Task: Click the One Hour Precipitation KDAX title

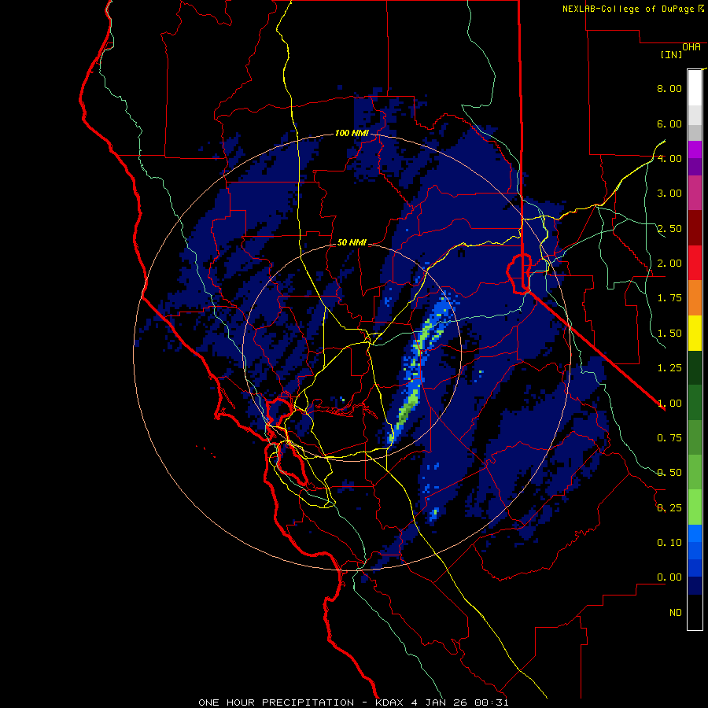Action: pyautogui.click(x=353, y=702)
